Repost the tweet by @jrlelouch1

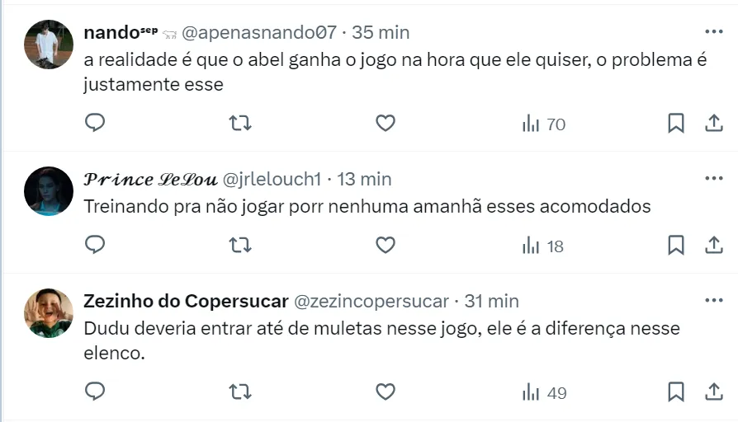click(x=239, y=245)
